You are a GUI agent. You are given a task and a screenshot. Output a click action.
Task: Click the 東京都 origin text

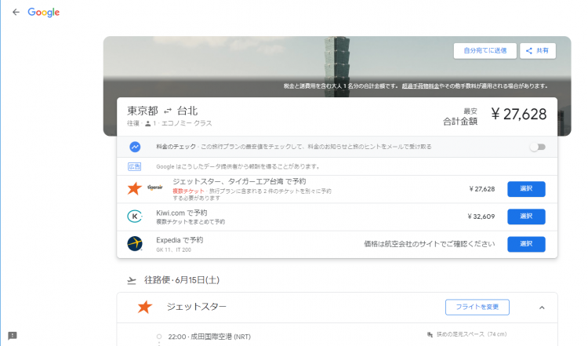point(143,111)
